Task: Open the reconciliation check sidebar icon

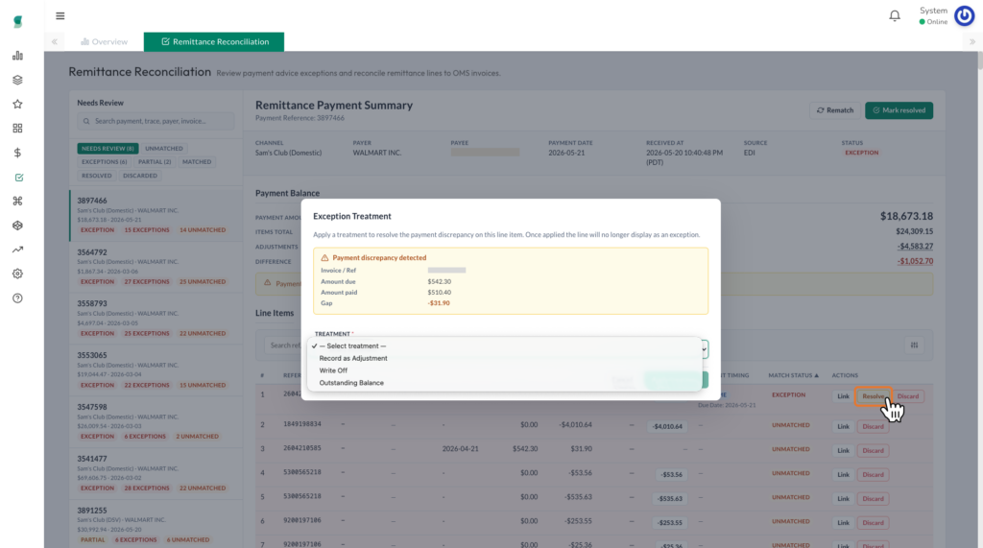Action: 19,178
